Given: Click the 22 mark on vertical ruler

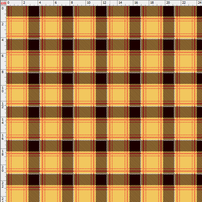Looking at the screenshot, I should click(x=3, y=184).
